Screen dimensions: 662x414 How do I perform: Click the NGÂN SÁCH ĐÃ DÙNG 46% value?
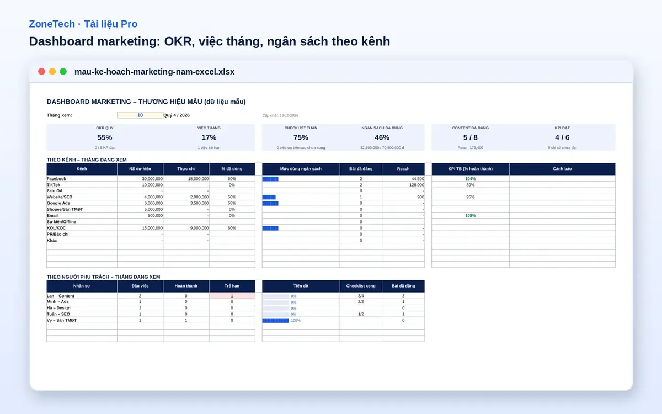[382, 137]
